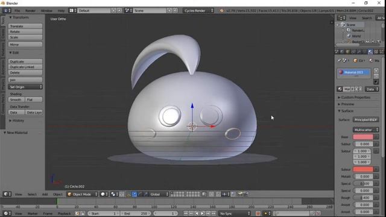Set shading to Smooth
The height and width of the screenshot is (217, 386).
tap(16, 99)
